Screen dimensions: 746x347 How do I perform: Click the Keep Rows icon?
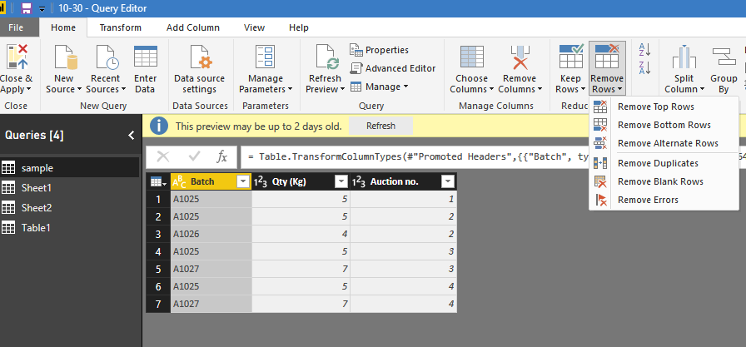571,56
